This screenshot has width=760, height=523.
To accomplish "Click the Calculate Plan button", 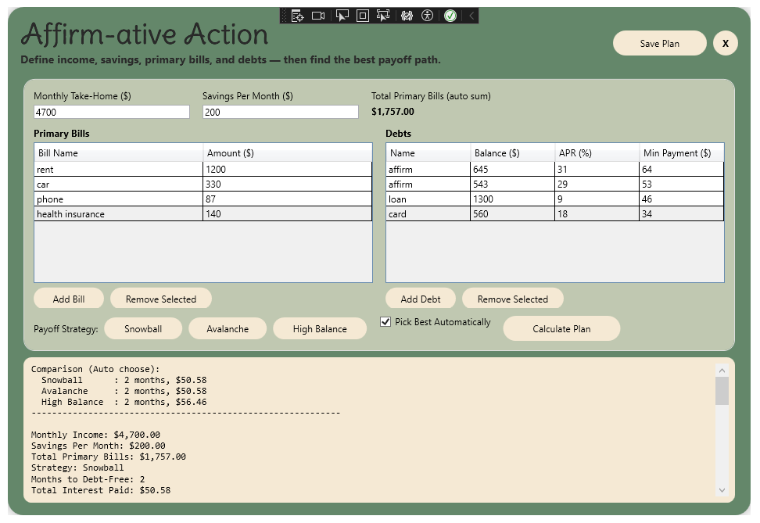I will [561, 329].
